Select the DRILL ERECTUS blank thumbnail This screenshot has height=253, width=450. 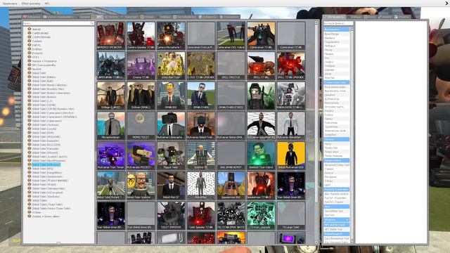[x=231, y=65]
